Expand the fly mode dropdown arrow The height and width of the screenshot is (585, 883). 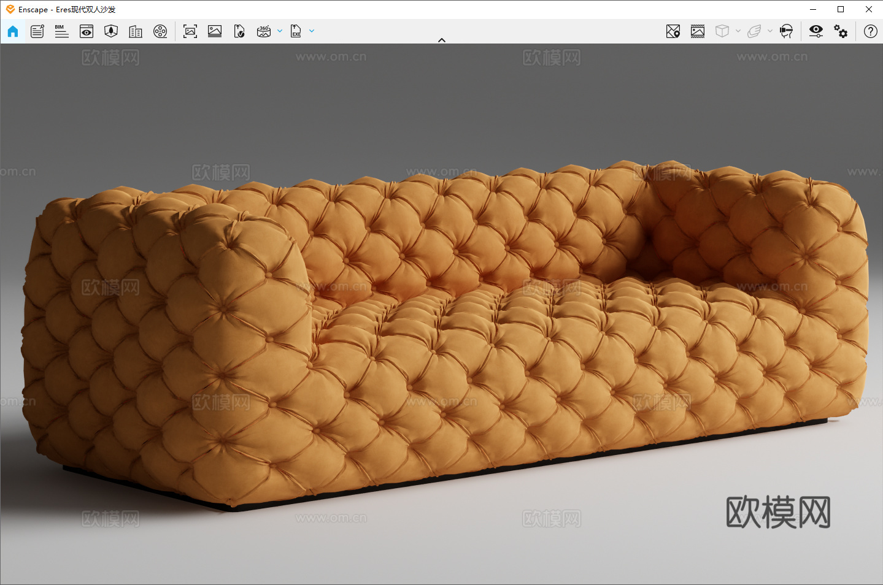point(770,31)
